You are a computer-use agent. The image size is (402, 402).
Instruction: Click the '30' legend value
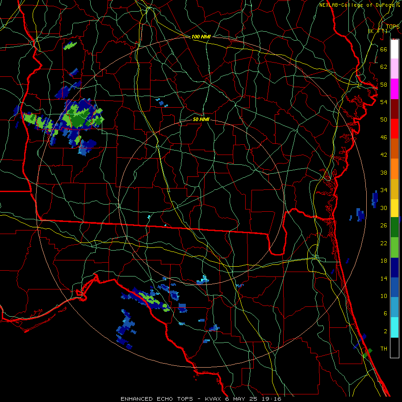[x=384, y=208]
